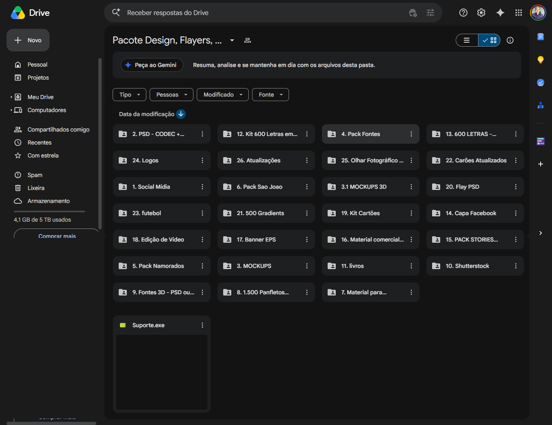Open the Google account avatar
Viewport: 552px width, 425px height.
(538, 13)
